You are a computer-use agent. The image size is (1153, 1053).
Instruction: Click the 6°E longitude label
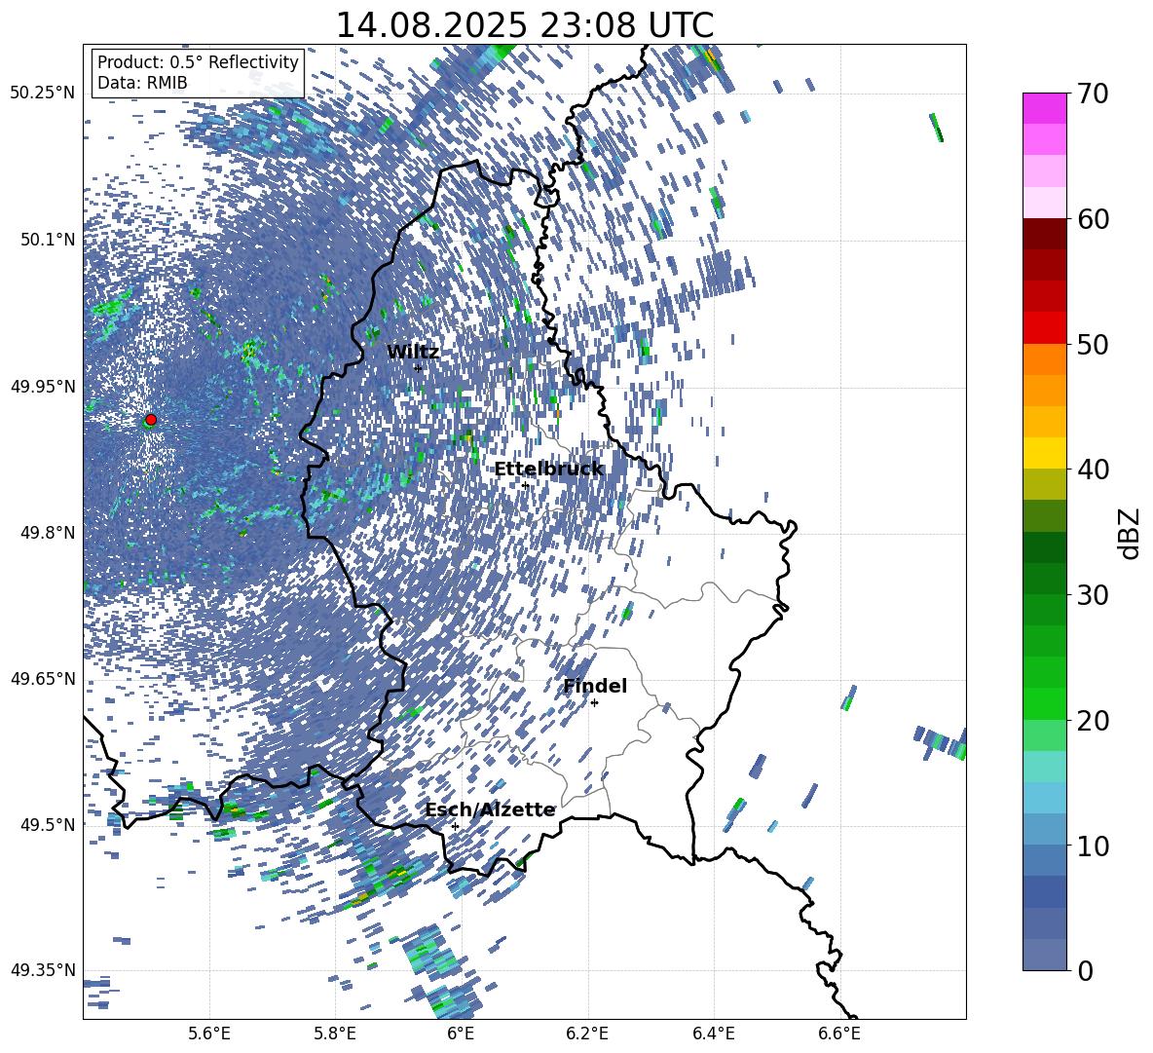click(x=461, y=1034)
